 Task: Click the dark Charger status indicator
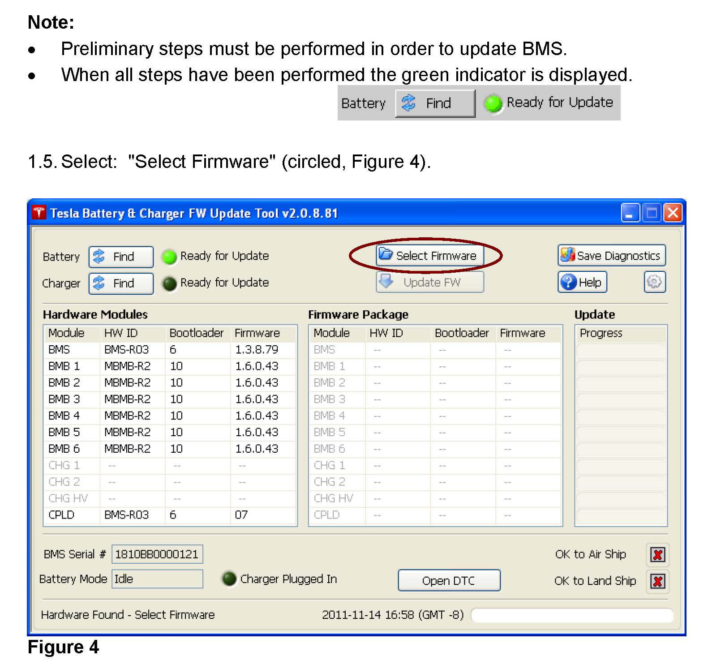[x=169, y=283]
